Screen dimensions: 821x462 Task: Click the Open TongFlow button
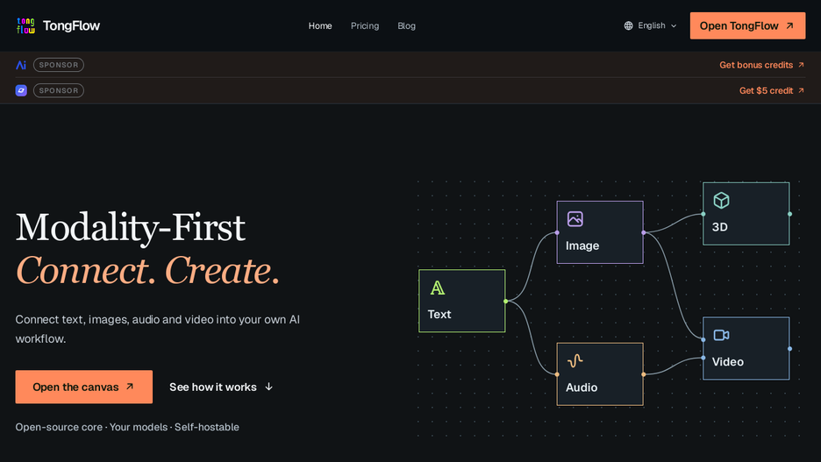pyautogui.click(x=747, y=25)
